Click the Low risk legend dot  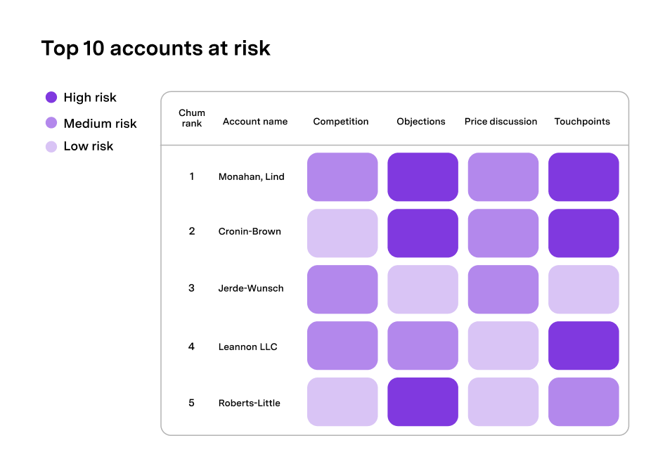pyautogui.click(x=51, y=146)
